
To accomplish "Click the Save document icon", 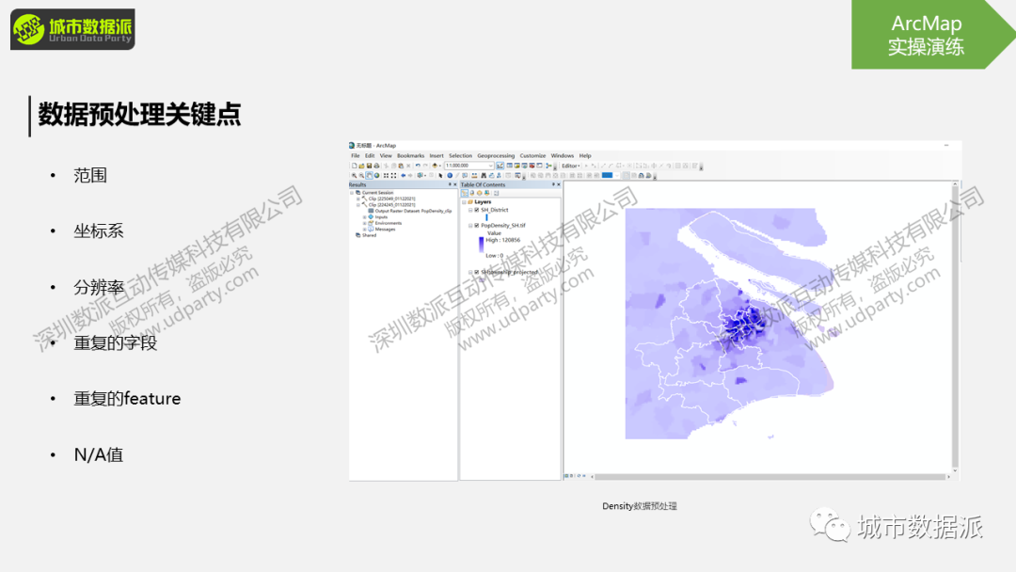I will [x=370, y=166].
